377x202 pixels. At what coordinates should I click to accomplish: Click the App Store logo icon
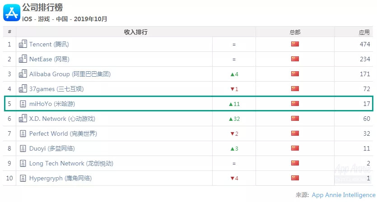tap(11, 12)
